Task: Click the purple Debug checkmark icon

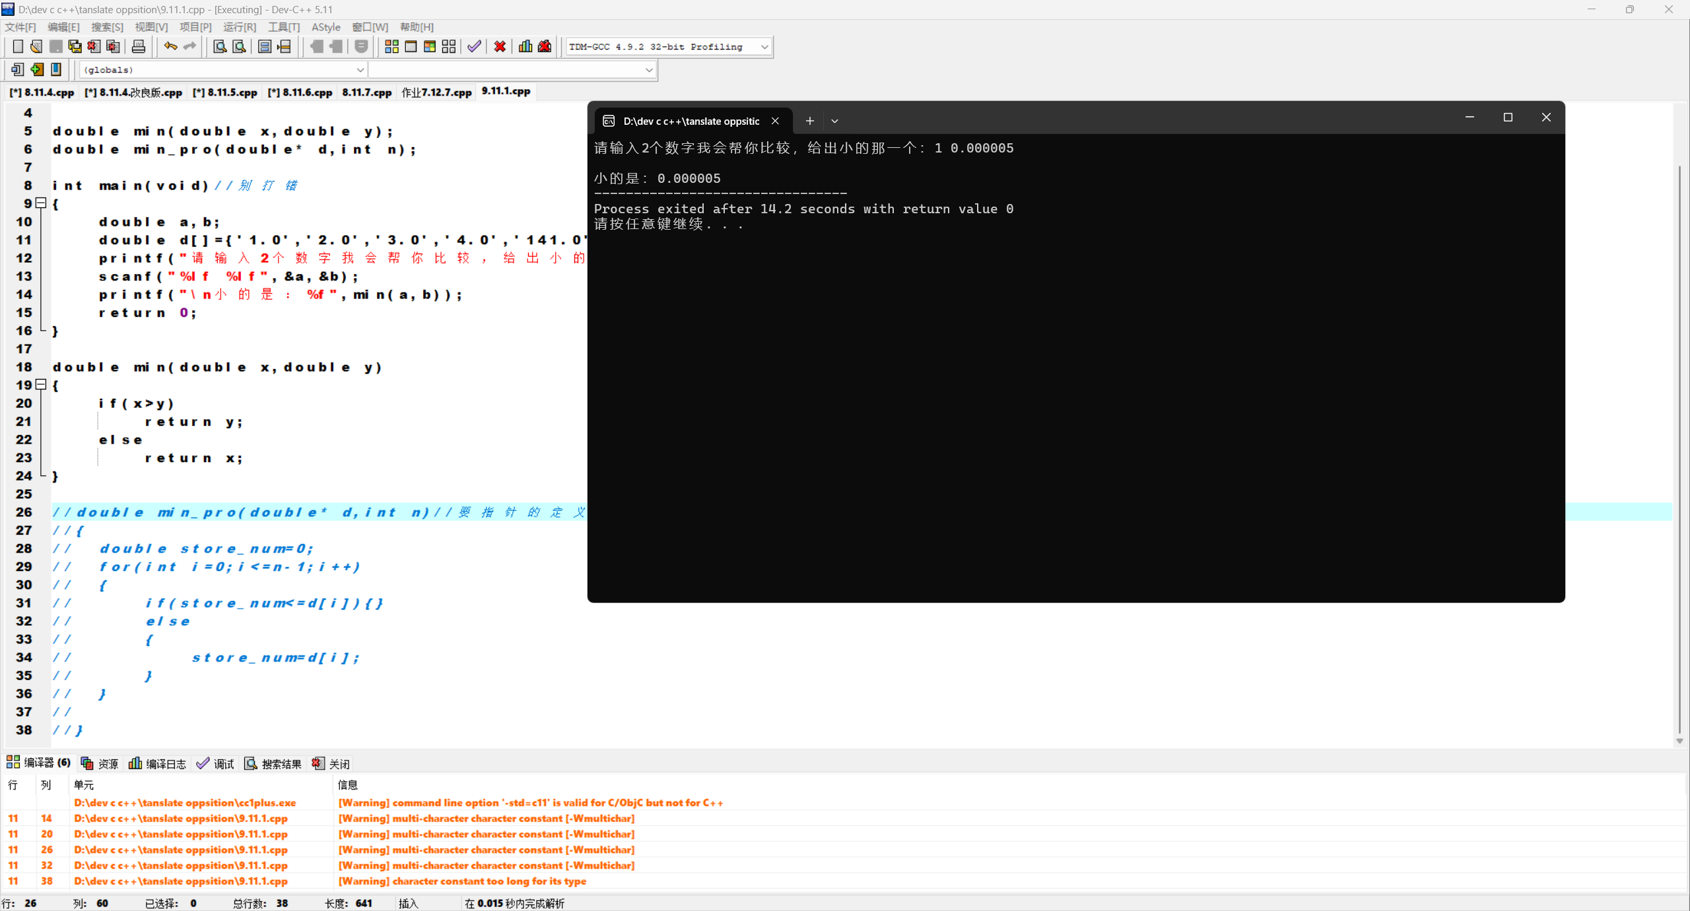Action: (474, 46)
